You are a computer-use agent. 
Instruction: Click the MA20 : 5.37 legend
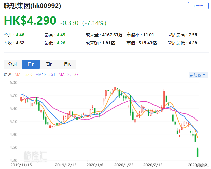pyautogui.click(x=68, y=75)
